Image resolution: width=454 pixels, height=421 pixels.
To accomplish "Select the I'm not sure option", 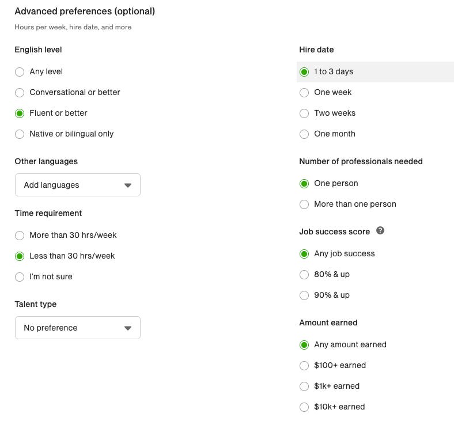I will point(20,277).
